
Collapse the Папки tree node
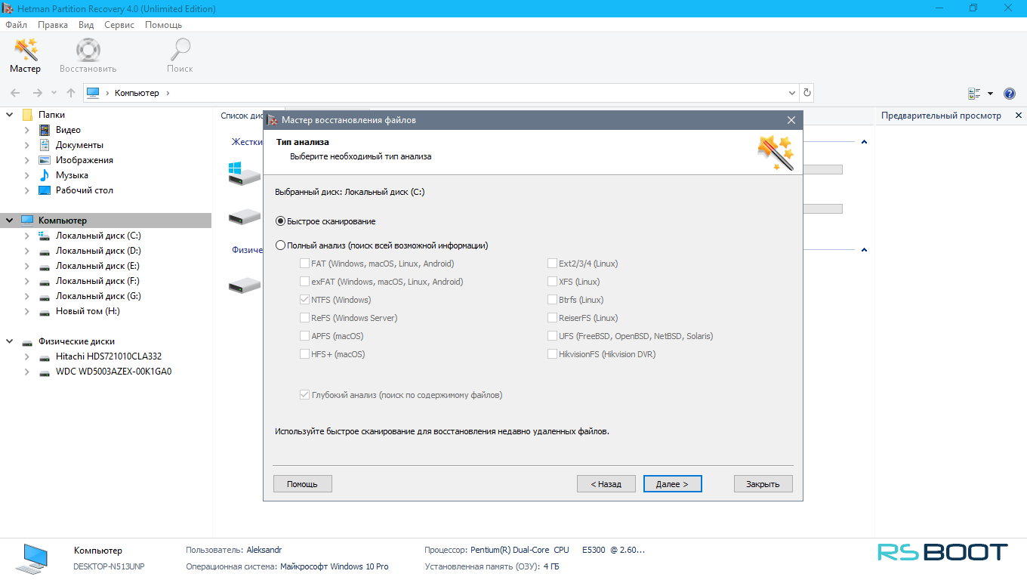[10, 115]
